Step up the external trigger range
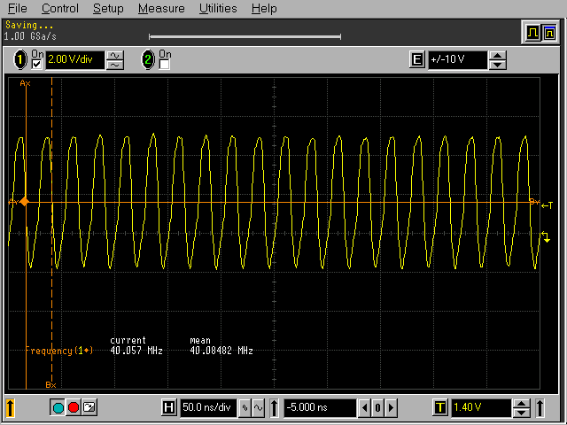Screen dimensions: 567x425 coord(498,56)
